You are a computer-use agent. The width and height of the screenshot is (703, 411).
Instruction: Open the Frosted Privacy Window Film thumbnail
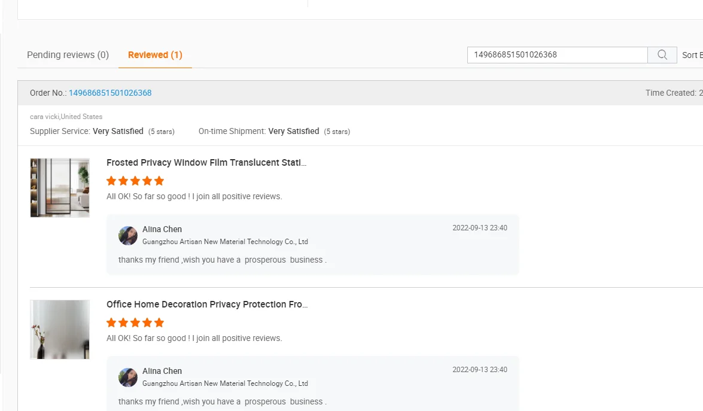[x=60, y=188]
